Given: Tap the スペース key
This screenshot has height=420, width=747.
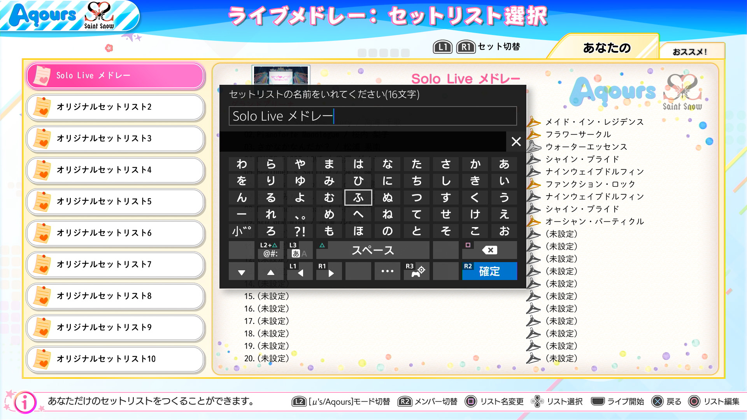Looking at the screenshot, I should tap(373, 250).
